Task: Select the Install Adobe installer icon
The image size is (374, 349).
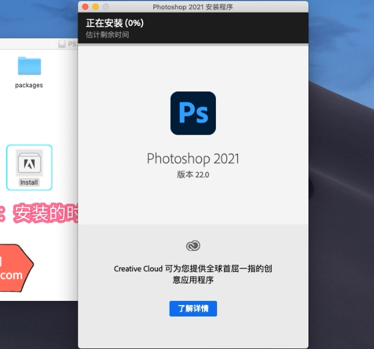Action: pos(29,163)
